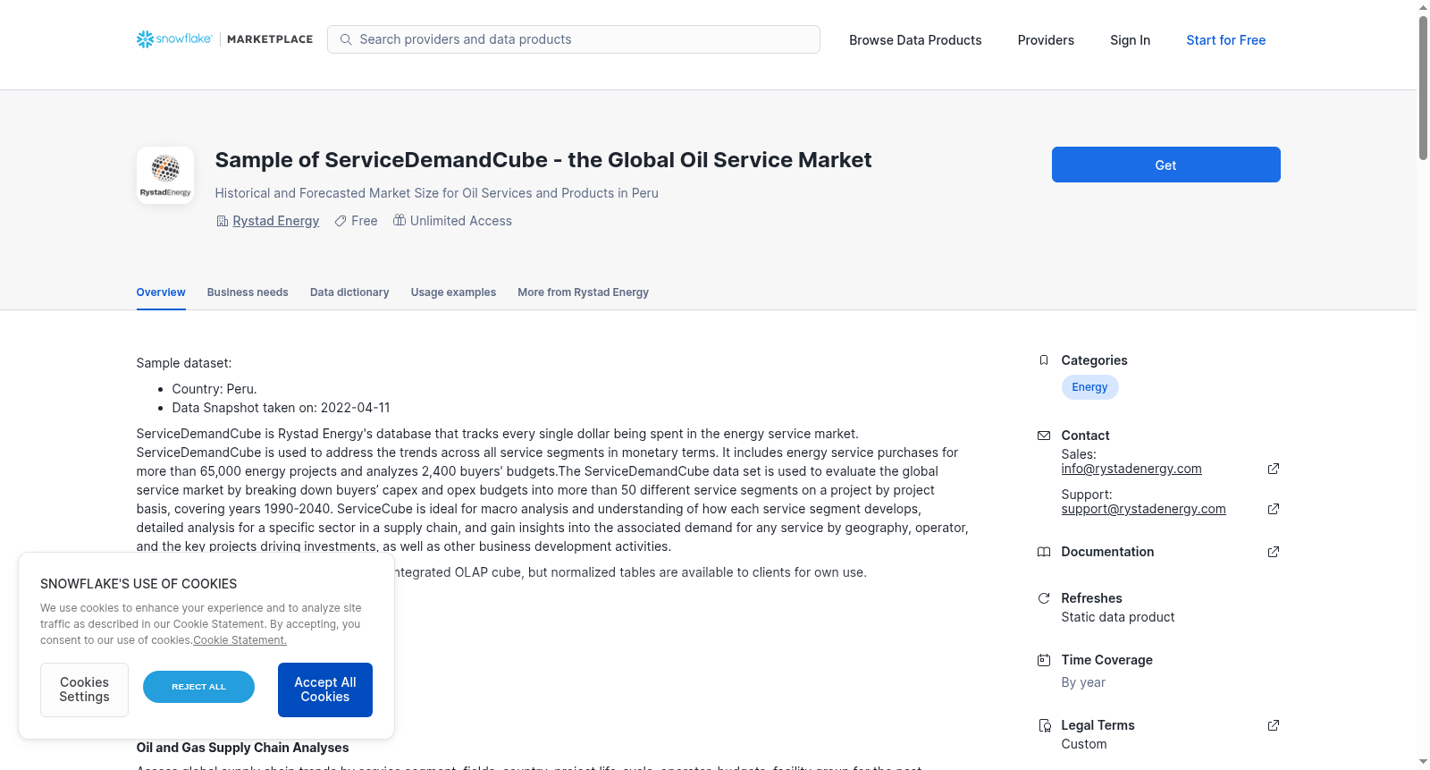Open the Data dictionary tab

tap(349, 292)
